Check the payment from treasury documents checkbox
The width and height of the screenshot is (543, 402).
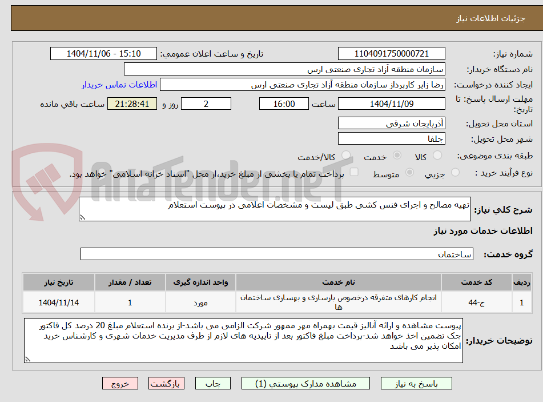(353, 172)
